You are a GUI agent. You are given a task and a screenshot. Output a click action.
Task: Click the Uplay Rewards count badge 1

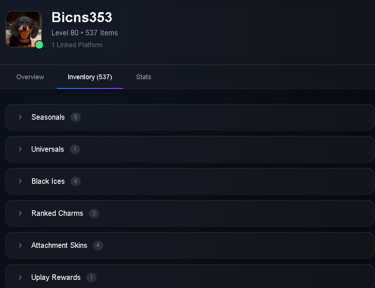(x=91, y=277)
